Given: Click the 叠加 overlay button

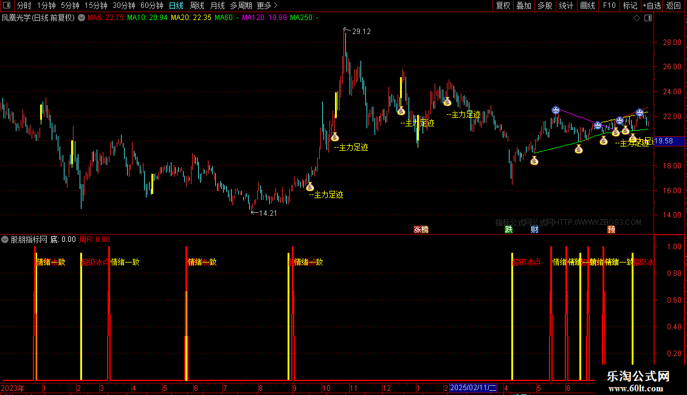Looking at the screenshot, I should pos(523,5).
